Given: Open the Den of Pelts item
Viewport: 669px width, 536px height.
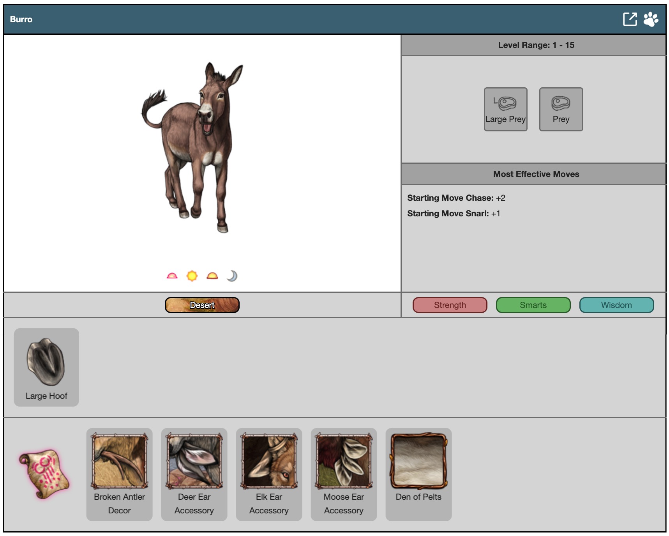Looking at the screenshot, I should (418, 474).
